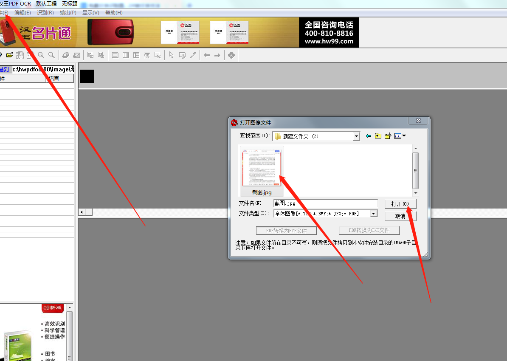507x361 pixels.
Task: Expand the 查找范围 folder dropdown
Action: pyautogui.click(x=356, y=136)
